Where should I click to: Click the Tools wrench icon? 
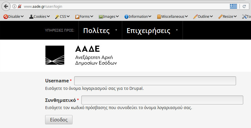pos(244,17)
